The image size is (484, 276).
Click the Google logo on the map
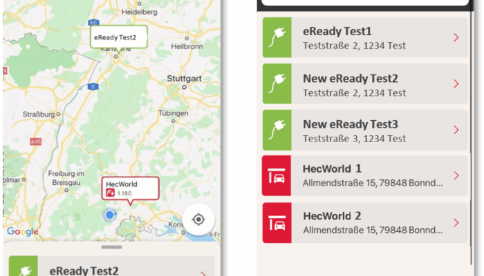(22, 232)
